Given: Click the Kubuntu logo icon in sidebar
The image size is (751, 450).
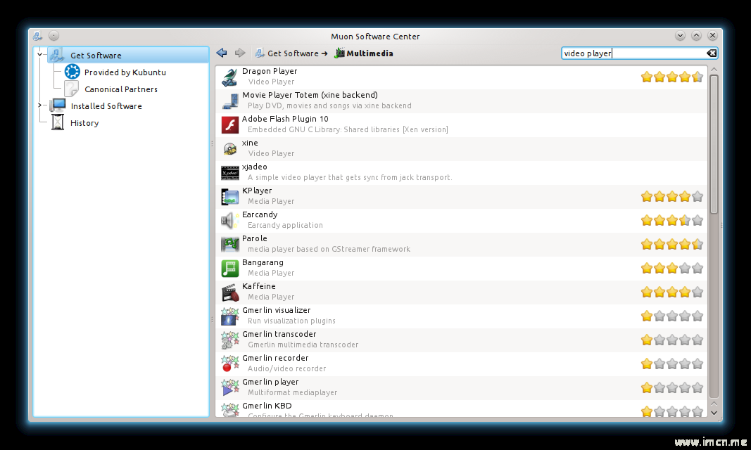Looking at the screenshot, I should (x=72, y=72).
